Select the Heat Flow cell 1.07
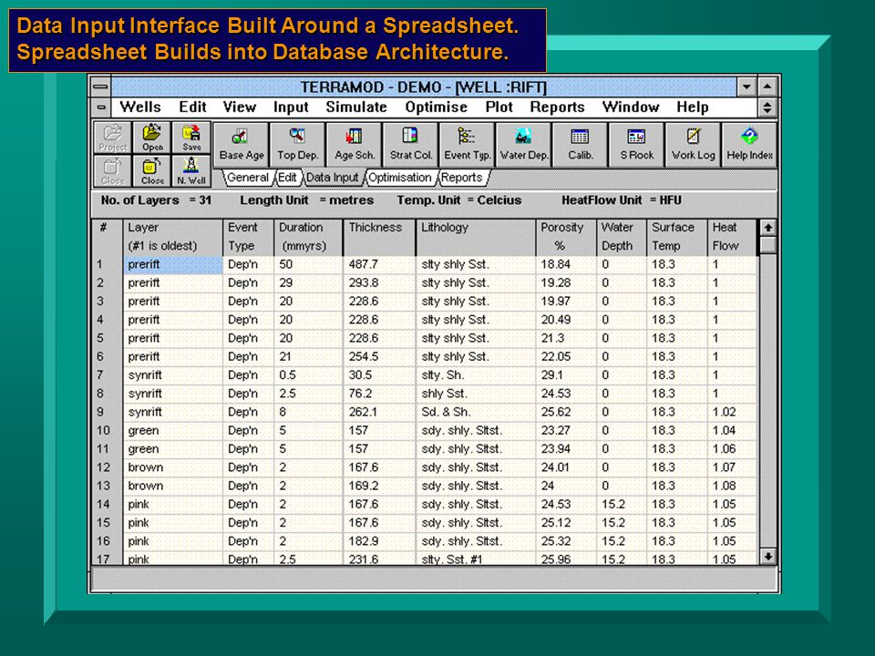The image size is (875, 656). [x=732, y=466]
